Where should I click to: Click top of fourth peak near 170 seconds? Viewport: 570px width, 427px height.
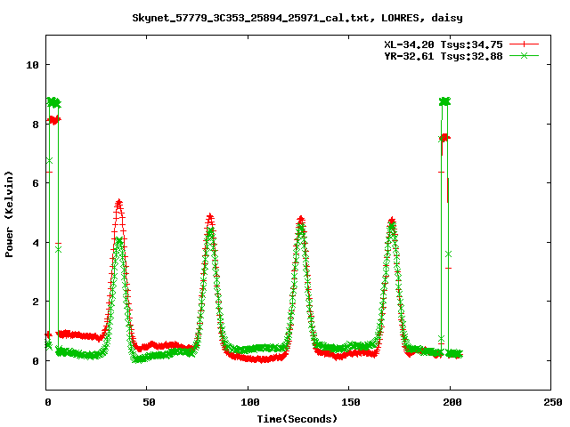pyautogui.click(x=391, y=220)
